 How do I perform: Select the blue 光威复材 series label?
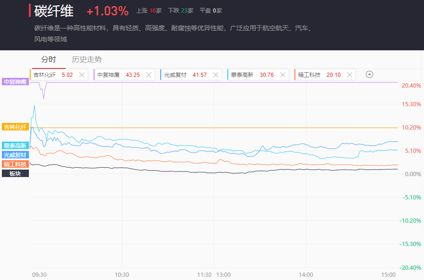[x=15, y=155]
